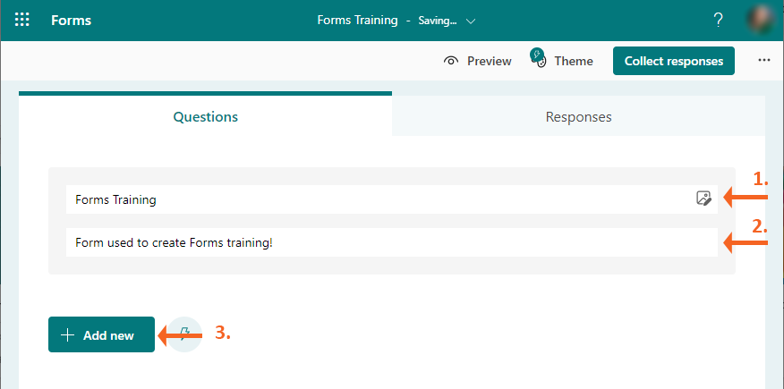Switch to the Questions tab

point(205,116)
